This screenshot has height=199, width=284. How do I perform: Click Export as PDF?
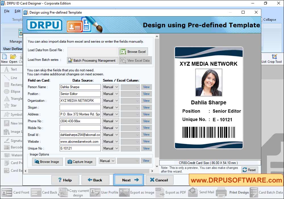(171, 192)
